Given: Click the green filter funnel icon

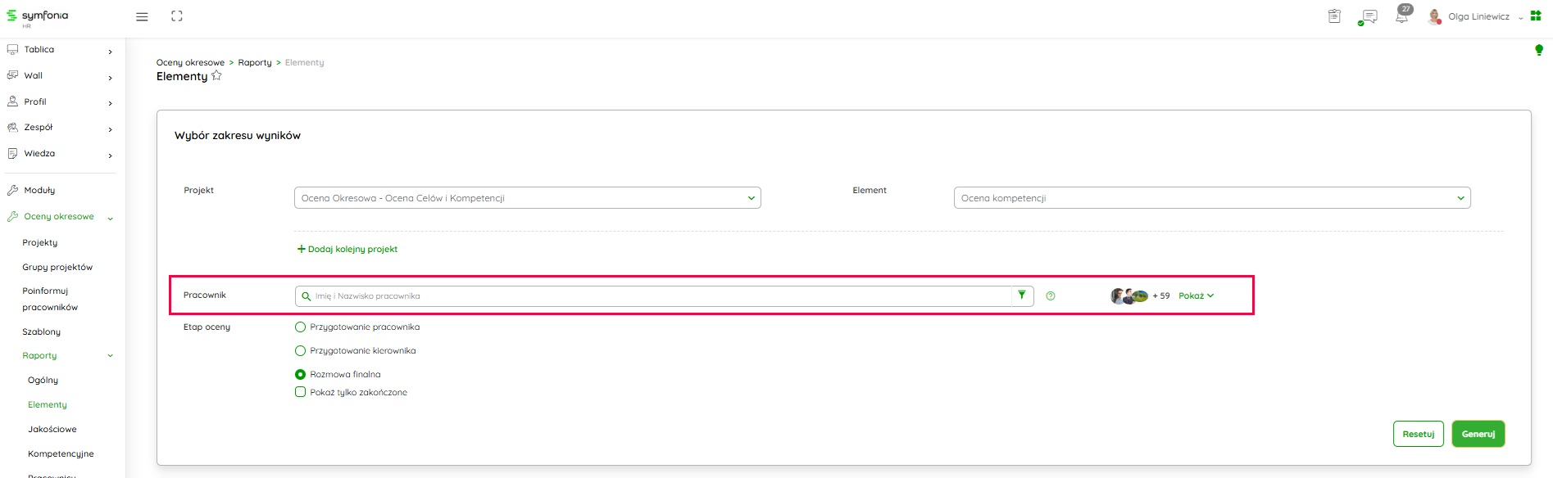Looking at the screenshot, I should pyautogui.click(x=1022, y=295).
